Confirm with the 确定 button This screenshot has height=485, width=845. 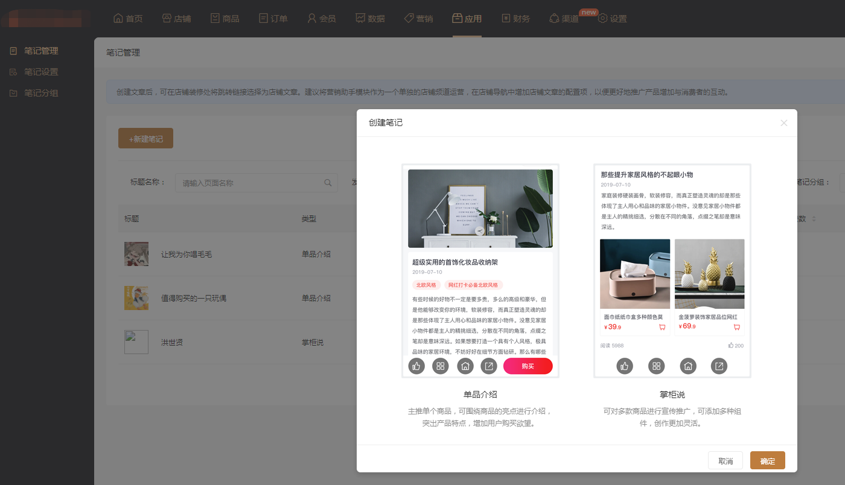click(767, 461)
